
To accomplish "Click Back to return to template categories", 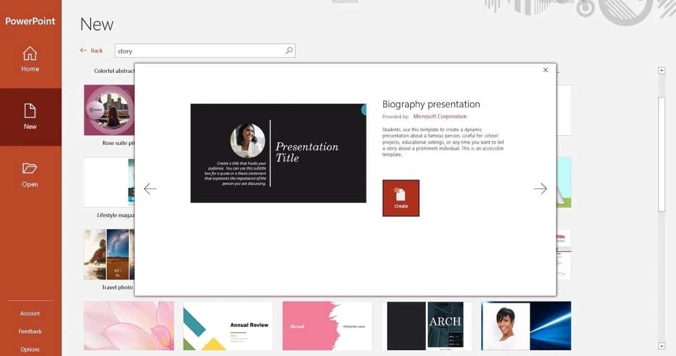I will [x=91, y=51].
